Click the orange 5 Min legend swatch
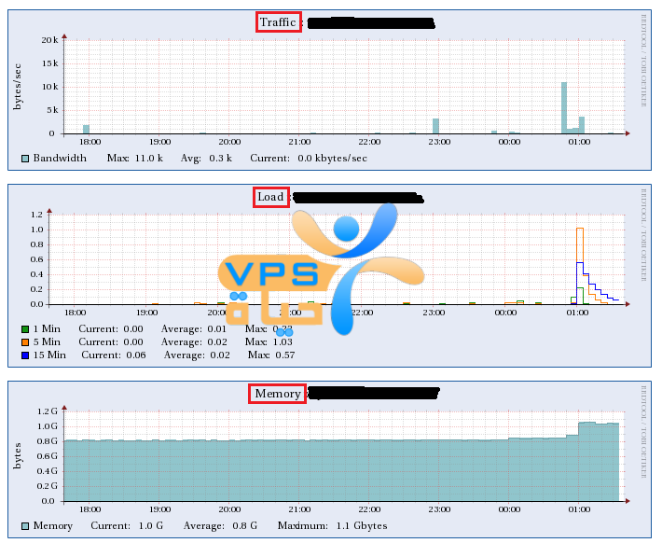Viewport: 662px width, 543px height. [25, 342]
